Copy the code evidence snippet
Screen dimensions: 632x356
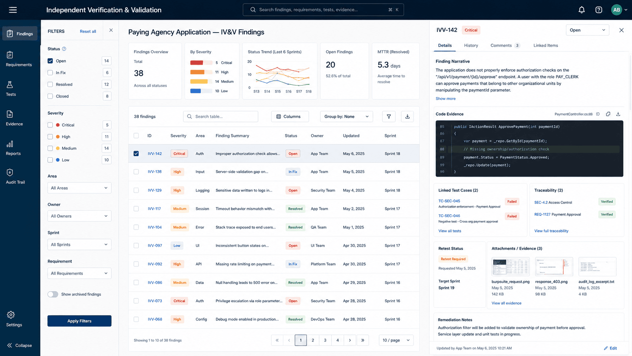click(x=608, y=114)
